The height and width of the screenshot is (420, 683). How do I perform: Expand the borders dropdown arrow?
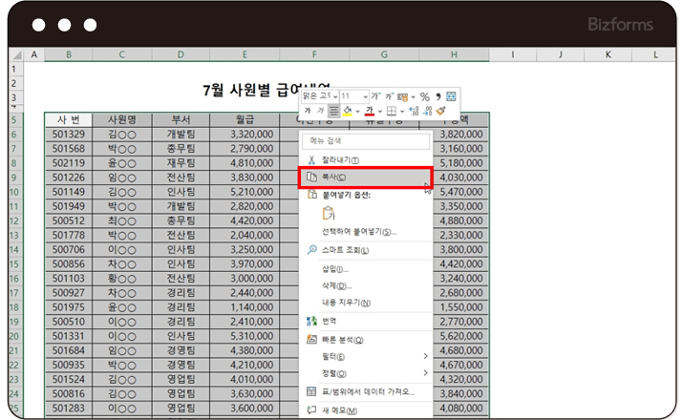(401, 111)
